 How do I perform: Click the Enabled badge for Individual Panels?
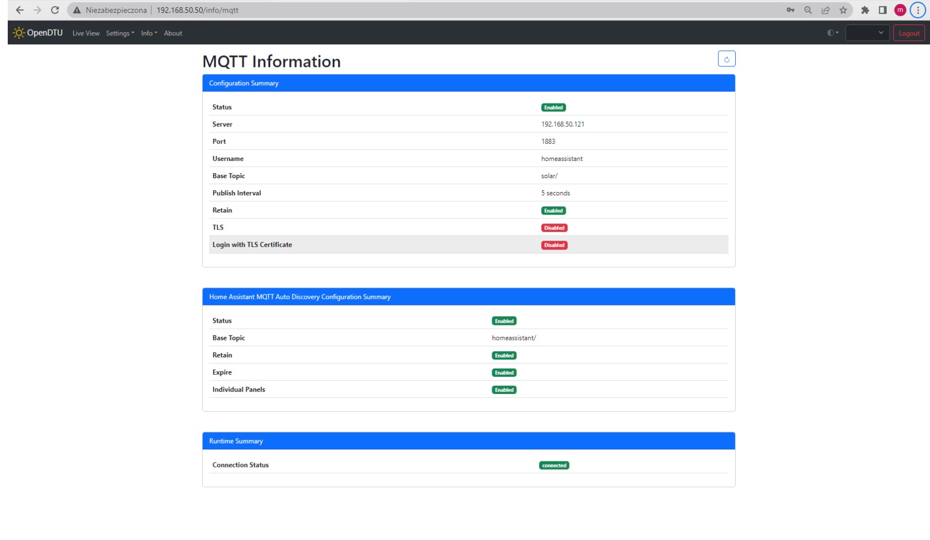(504, 390)
